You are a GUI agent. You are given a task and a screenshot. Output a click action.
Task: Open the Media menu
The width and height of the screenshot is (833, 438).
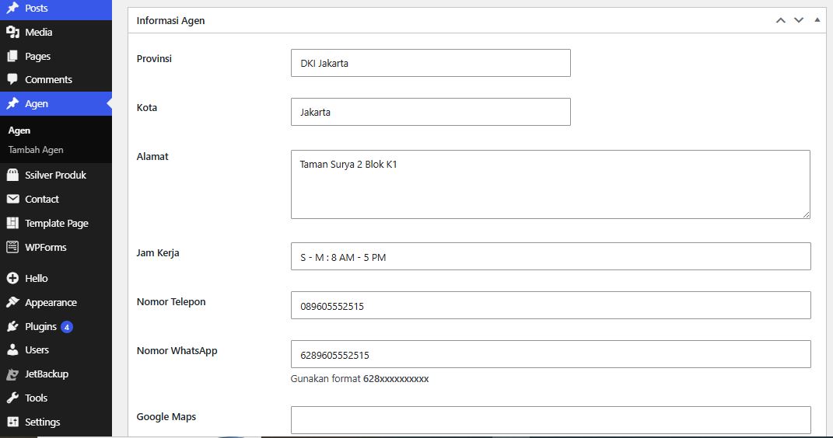[56, 32]
